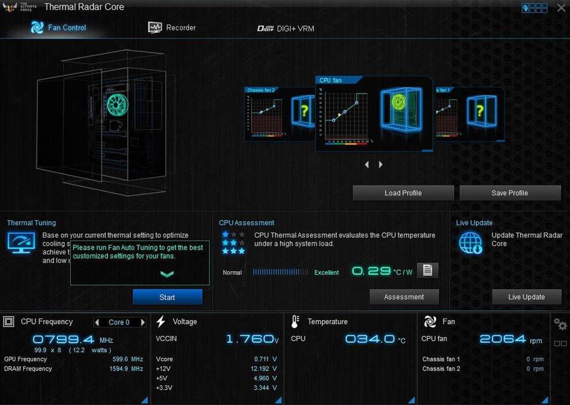The height and width of the screenshot is (405, 570).
Task: Click the Fan panel fan icon
Action: tap(430, 321)
